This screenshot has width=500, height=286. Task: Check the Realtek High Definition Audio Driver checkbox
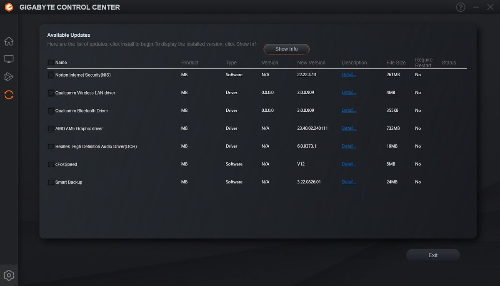[x=51, y=147]
